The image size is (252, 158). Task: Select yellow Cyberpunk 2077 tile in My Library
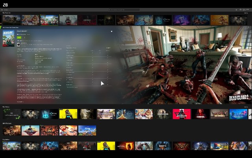68,114
